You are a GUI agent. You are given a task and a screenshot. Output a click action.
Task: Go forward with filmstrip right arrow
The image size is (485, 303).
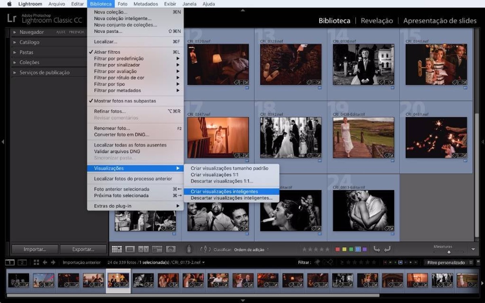[53, 263]
